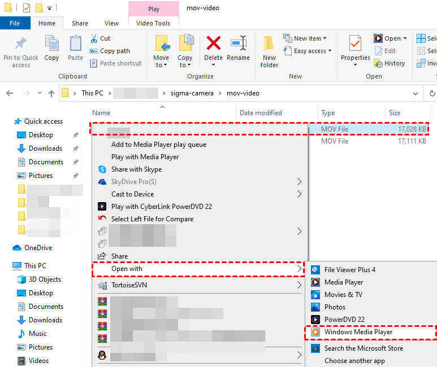Expand SkyDrive Pro(S) submenu

(x=299, y=182)
